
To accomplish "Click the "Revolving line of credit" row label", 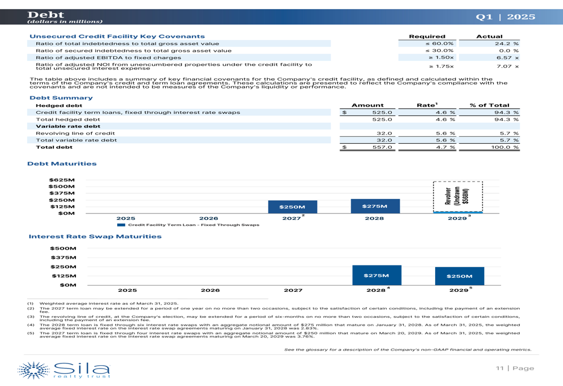I will click(x=75, y=134).
